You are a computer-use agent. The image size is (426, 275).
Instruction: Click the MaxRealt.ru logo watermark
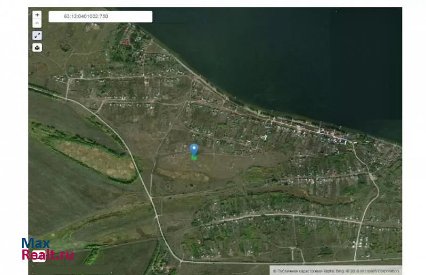point(47,249)
